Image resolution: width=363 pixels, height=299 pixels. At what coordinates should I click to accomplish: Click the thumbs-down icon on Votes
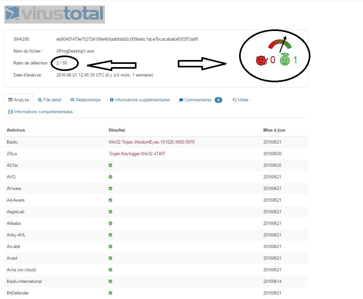[235, 100]
